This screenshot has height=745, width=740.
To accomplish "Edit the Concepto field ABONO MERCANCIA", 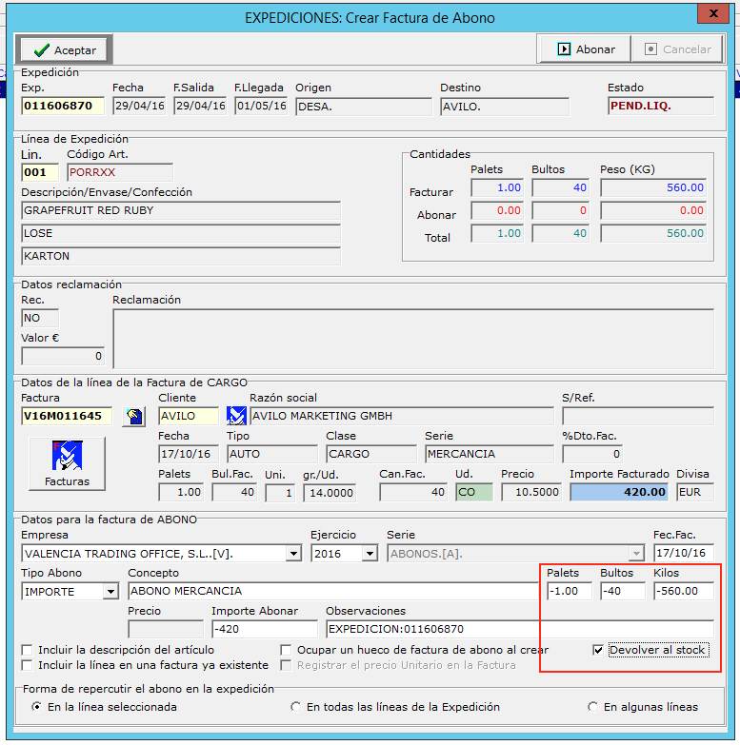I will pyautogui.click(x=331, y=591).
